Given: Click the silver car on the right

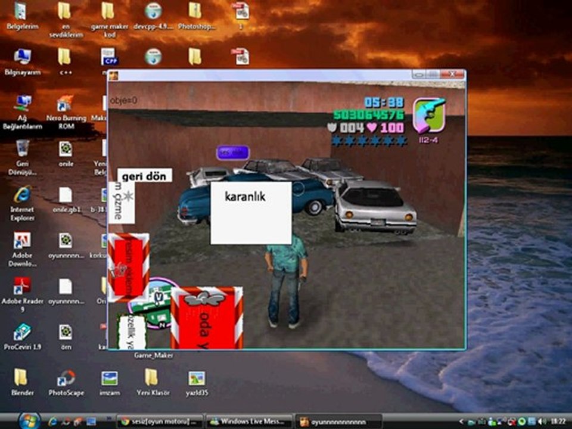Looking at the screenshot, I should [x=375, y=207].
